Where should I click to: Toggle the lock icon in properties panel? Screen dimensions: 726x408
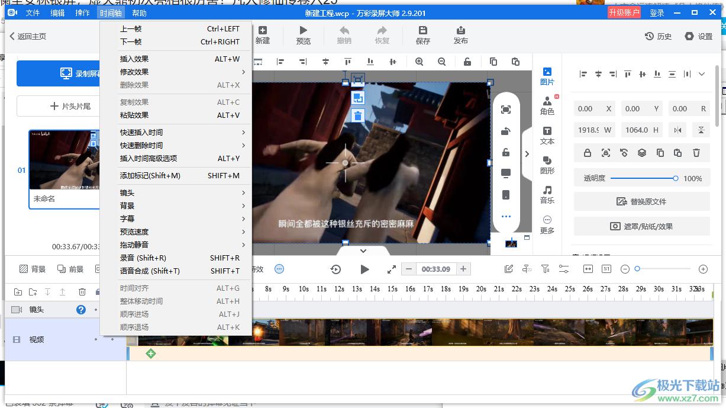(587, 153)
